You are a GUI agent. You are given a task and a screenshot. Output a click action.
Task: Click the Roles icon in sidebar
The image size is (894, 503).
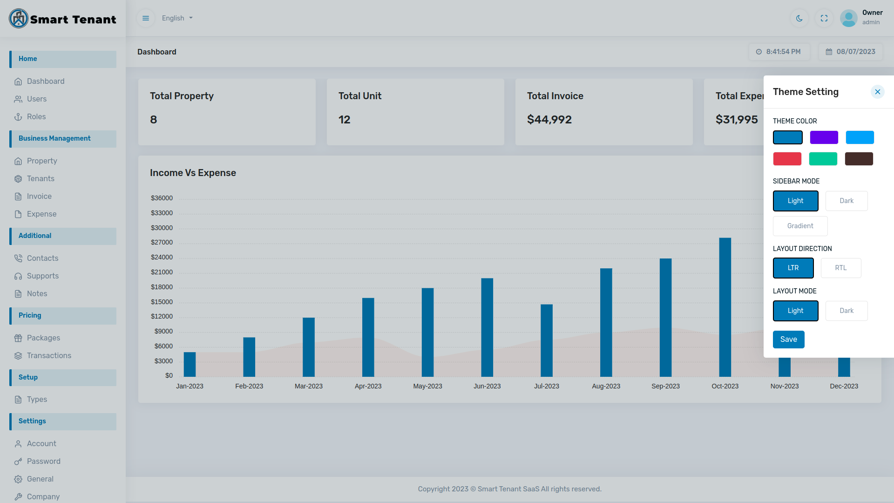pos(18,116)
